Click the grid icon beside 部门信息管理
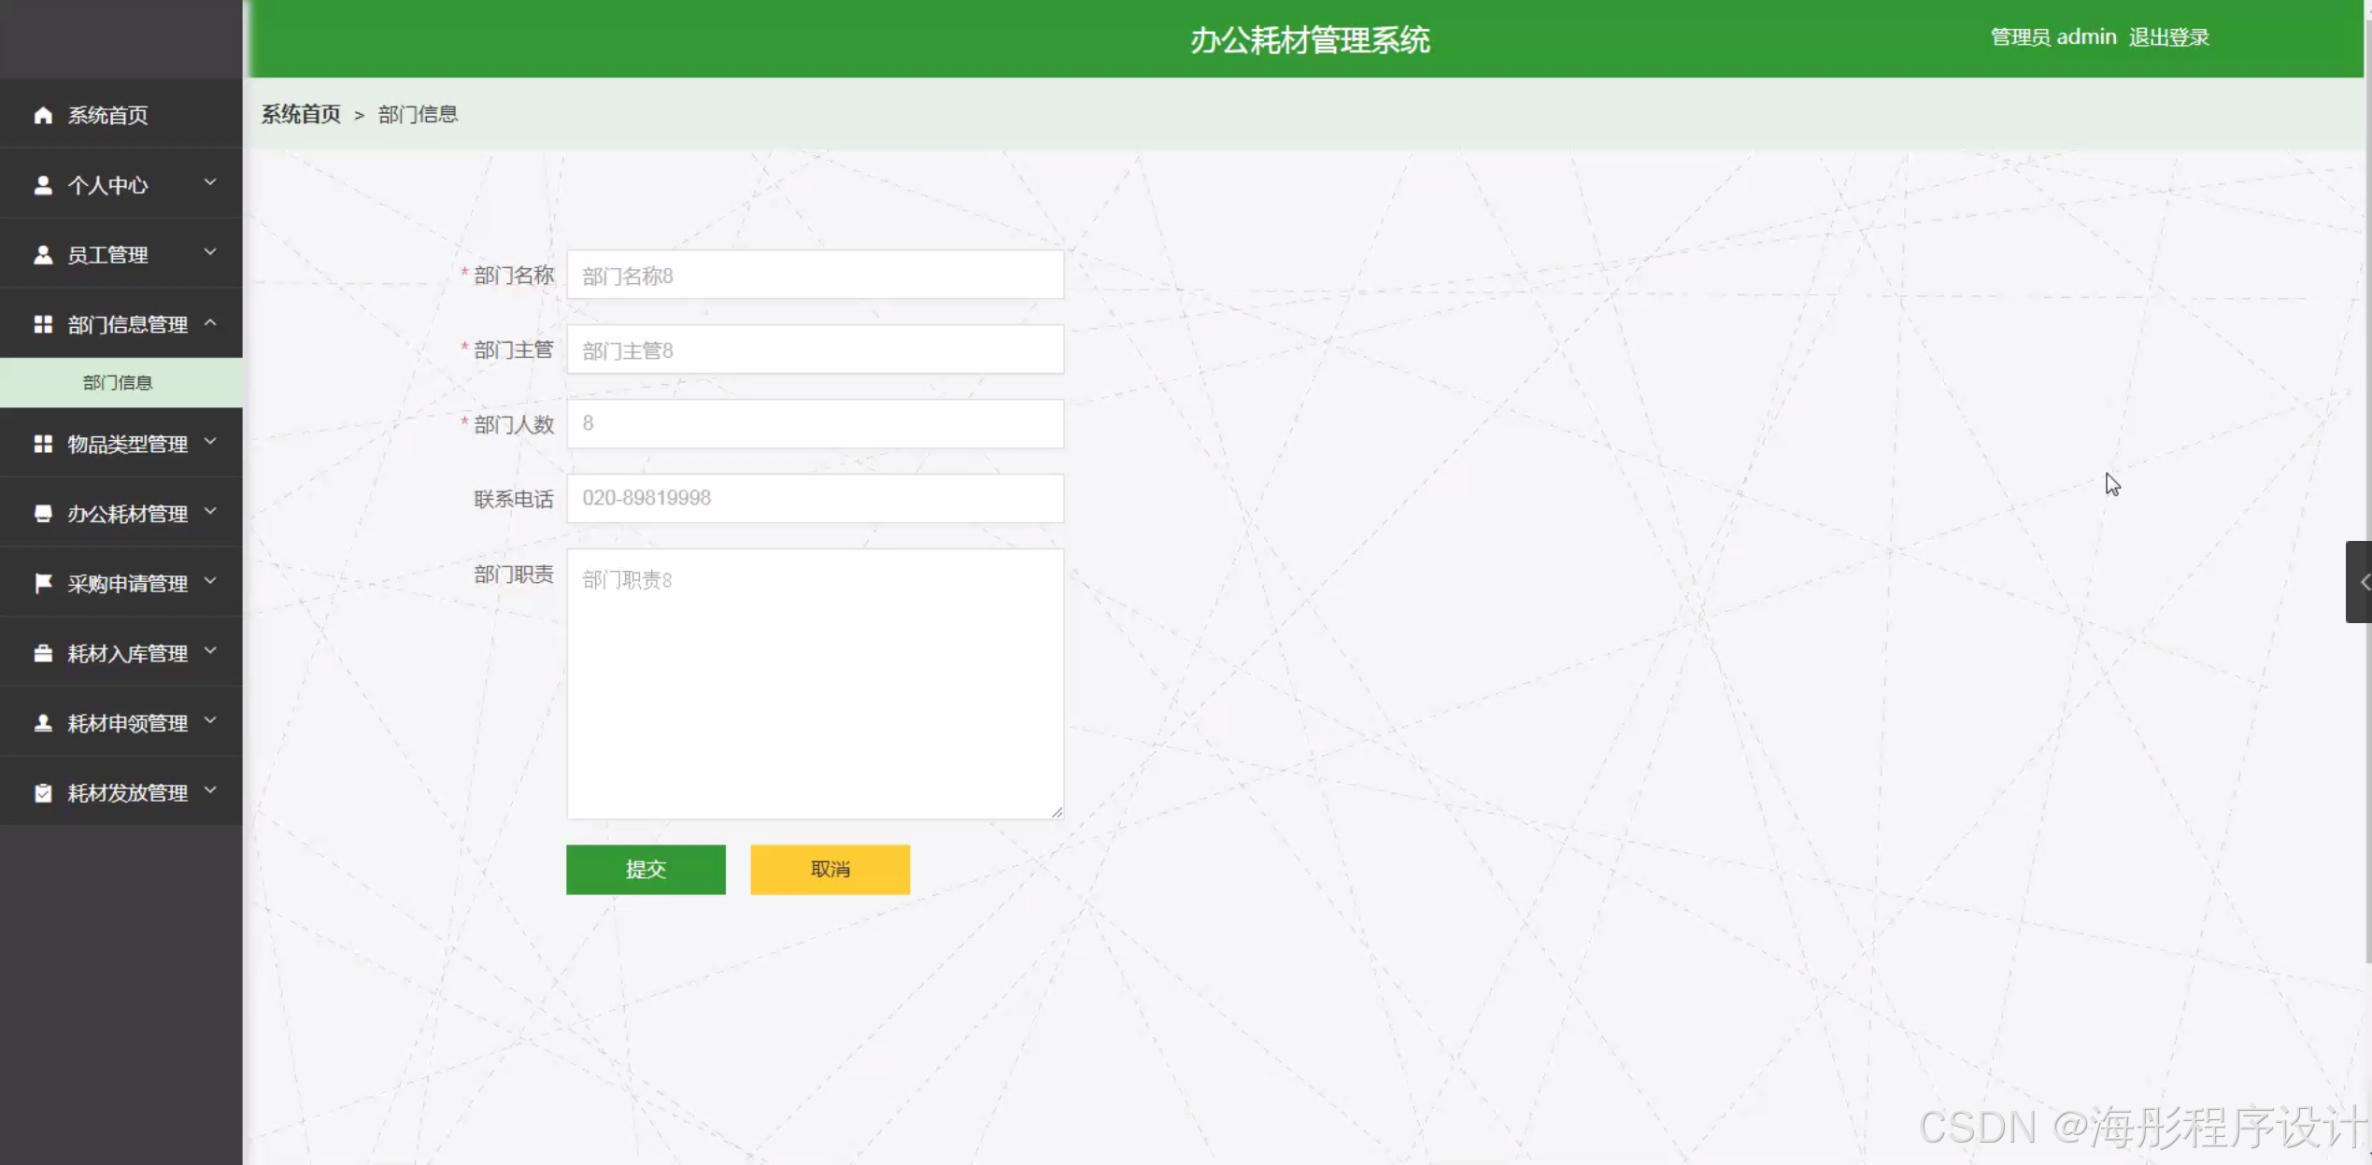This screenshot has height=1165, width=2372. [x=43, y=324]
